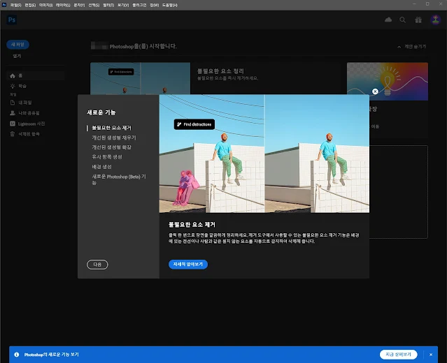Viewport: 447px width, 363px height.
Task: Maximize the Photoshop window
Action: tap(427, 4)
